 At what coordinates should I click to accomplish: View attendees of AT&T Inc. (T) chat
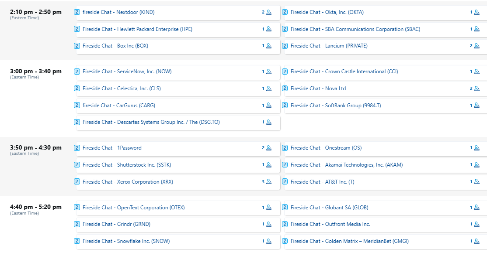point(477,181)
